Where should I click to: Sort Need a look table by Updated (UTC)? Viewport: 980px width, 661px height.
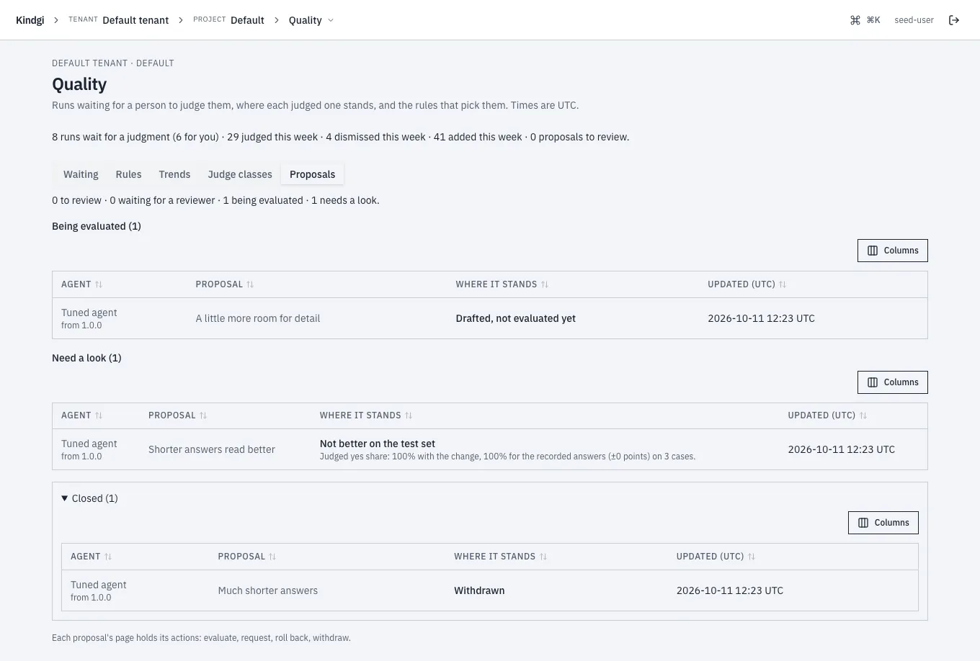click(827, 415)
